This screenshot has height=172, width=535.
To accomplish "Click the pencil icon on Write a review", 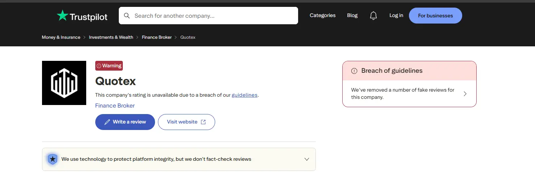I will coord(107,122).
